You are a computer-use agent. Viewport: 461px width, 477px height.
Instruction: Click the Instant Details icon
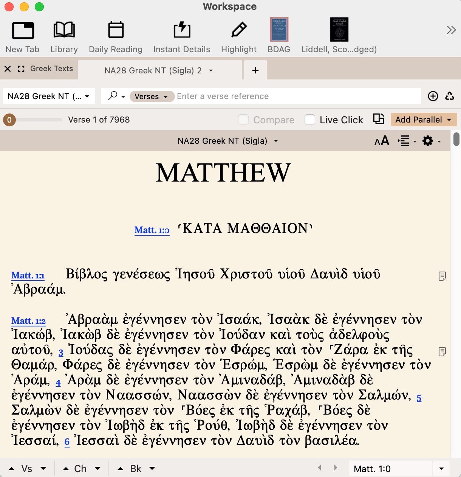point(182,30)
